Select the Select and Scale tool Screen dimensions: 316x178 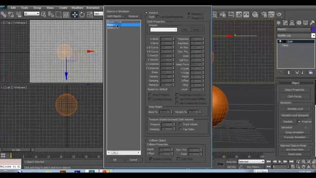[x=90, y=14]
